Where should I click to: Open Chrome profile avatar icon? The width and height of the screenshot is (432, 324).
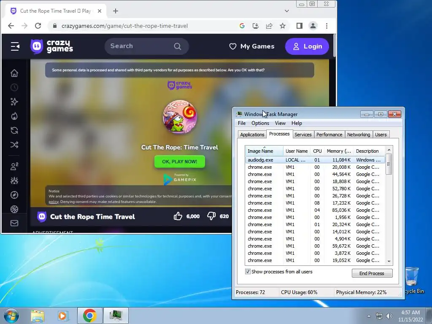click(x=313, y=26)
